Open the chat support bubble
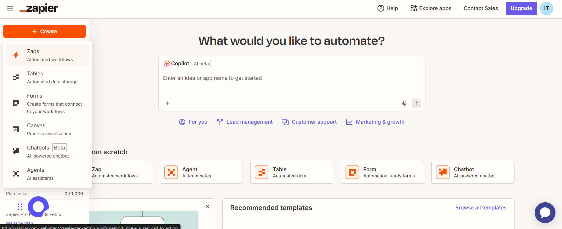 point(545,213)
